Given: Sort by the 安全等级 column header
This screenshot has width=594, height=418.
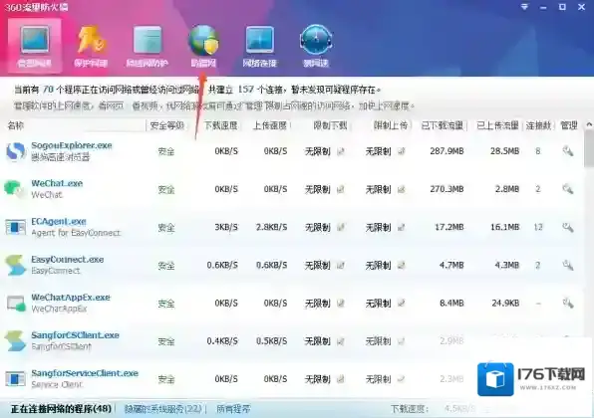Looking at the screenshot, I should pyautogui.click(x=166, y=125).
